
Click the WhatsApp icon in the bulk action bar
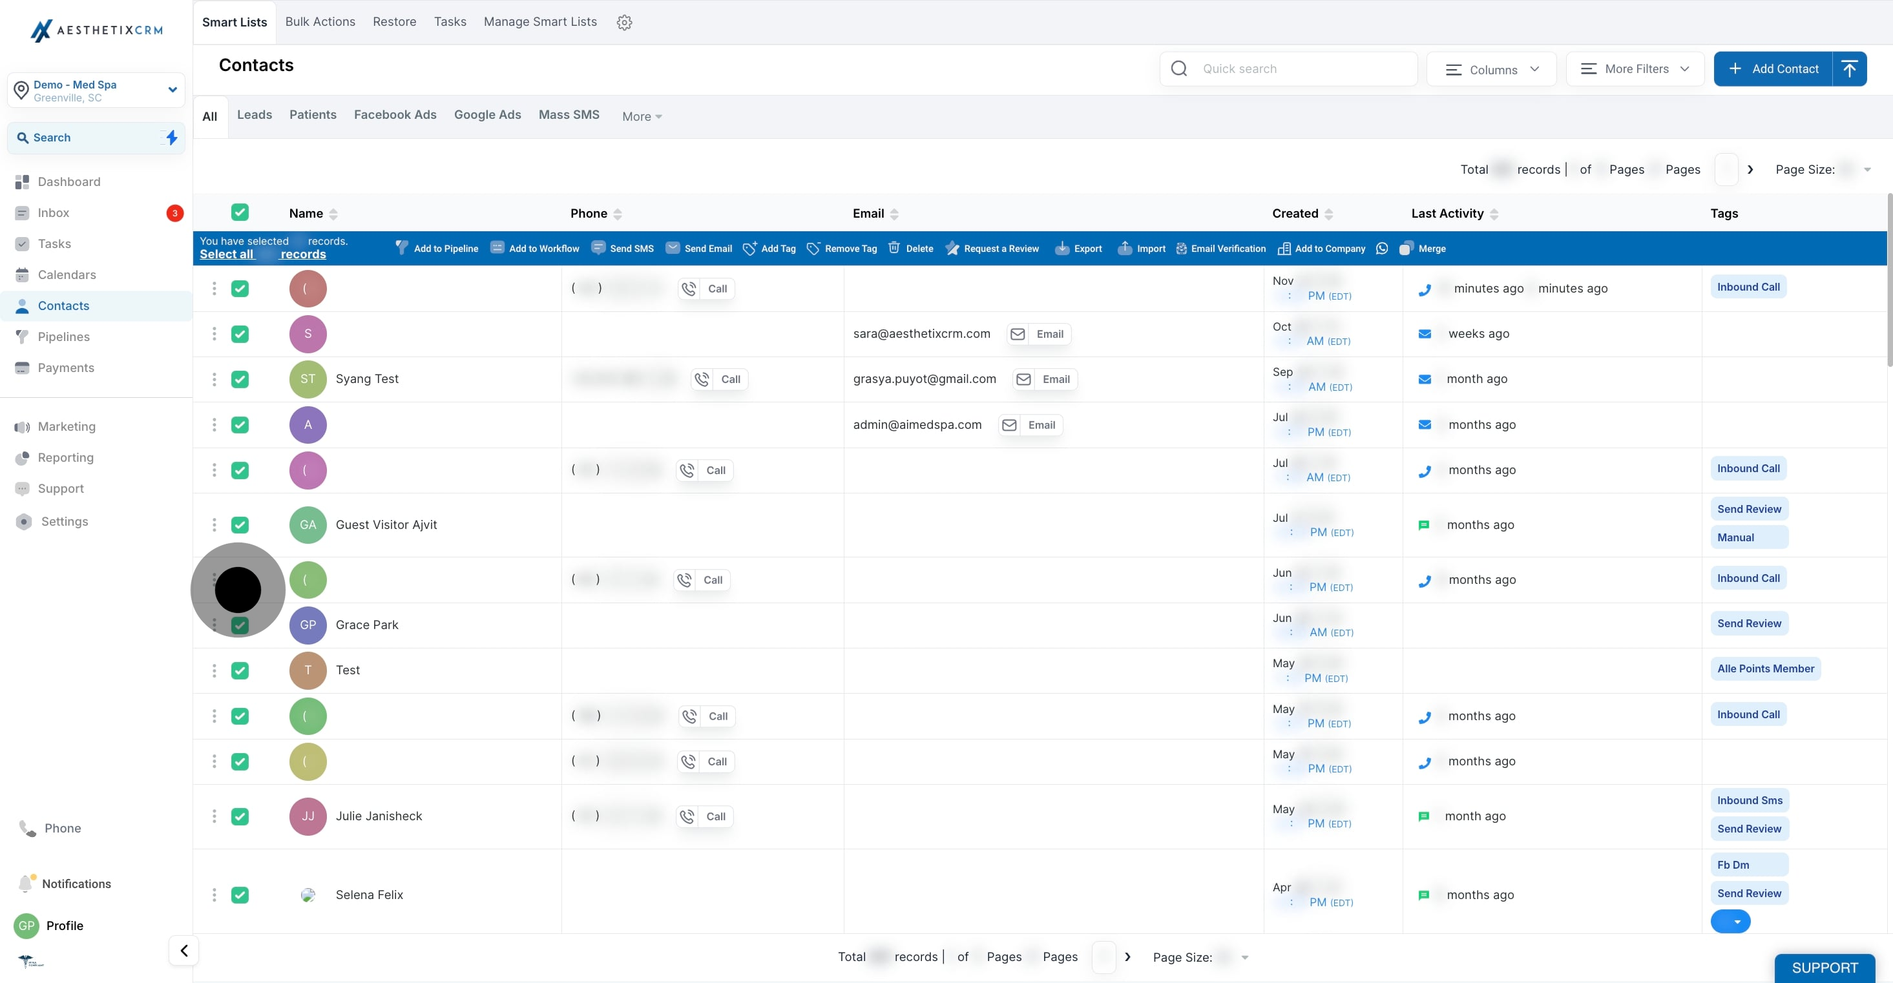click(1381, 248)
